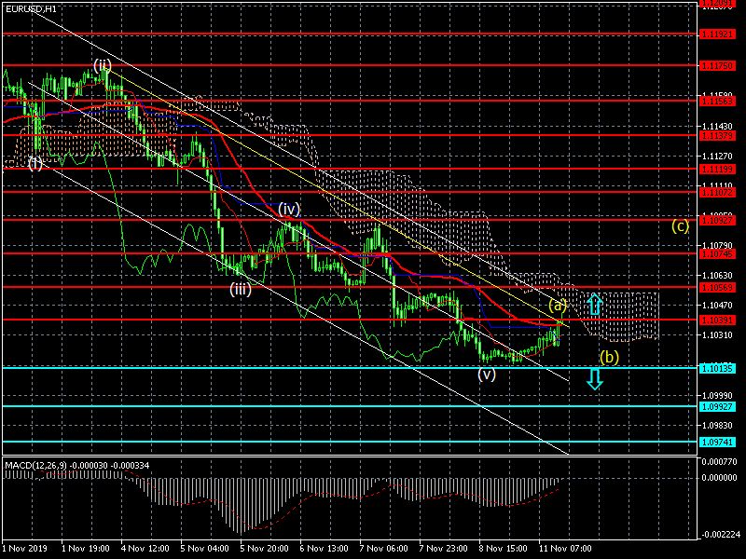
Task: Select the yellow wave label (b)
Action: pyautogui.click(x=609, y=357)
